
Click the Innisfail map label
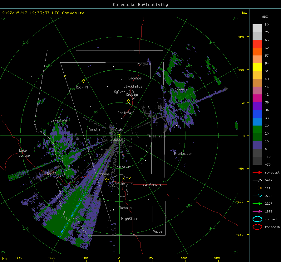[126, 113]
